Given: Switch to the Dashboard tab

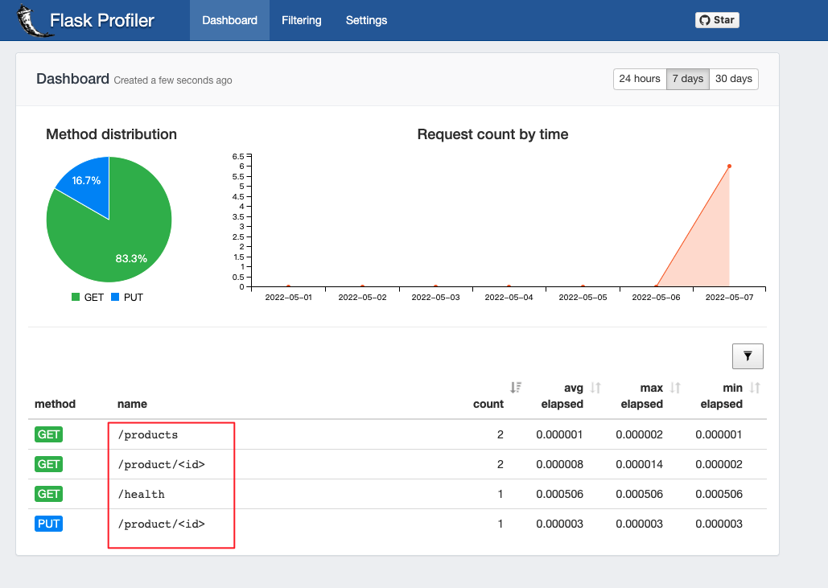Looking at the screenshot, I should [x=229, y=20].
